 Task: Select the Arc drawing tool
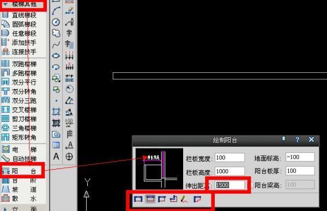pos(56,11)
